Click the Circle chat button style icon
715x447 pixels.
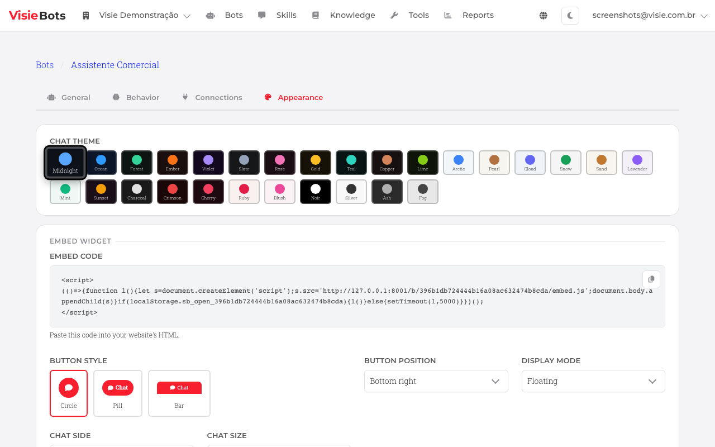point(69,387)
